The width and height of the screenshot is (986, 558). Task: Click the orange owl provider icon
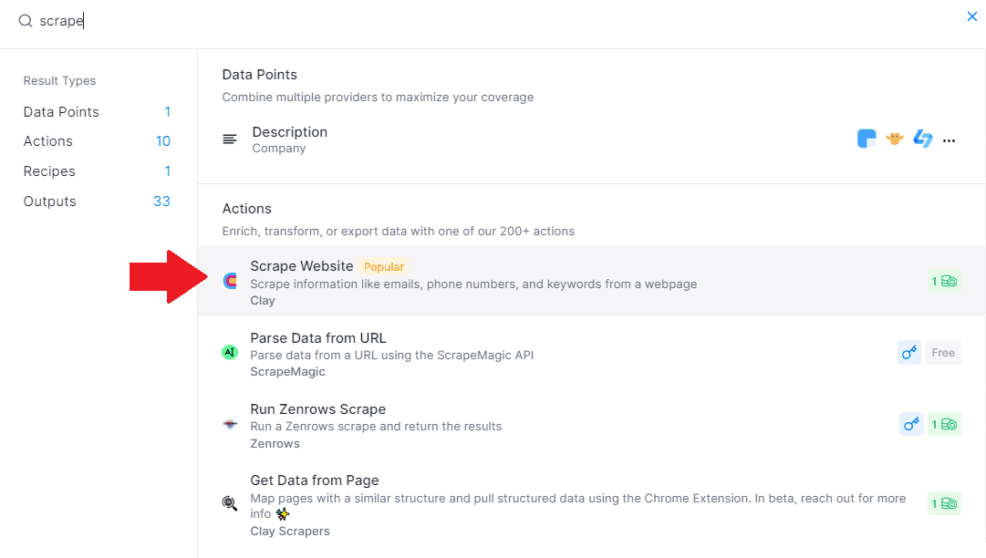pos(894,139)
